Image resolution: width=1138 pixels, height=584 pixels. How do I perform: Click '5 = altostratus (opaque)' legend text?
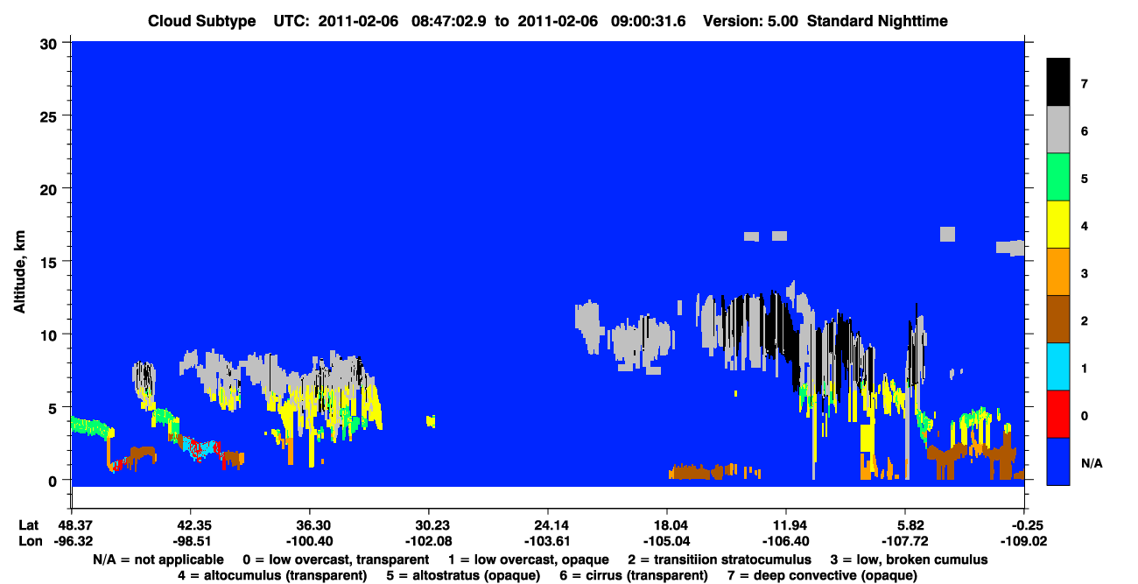coord(463,575)
